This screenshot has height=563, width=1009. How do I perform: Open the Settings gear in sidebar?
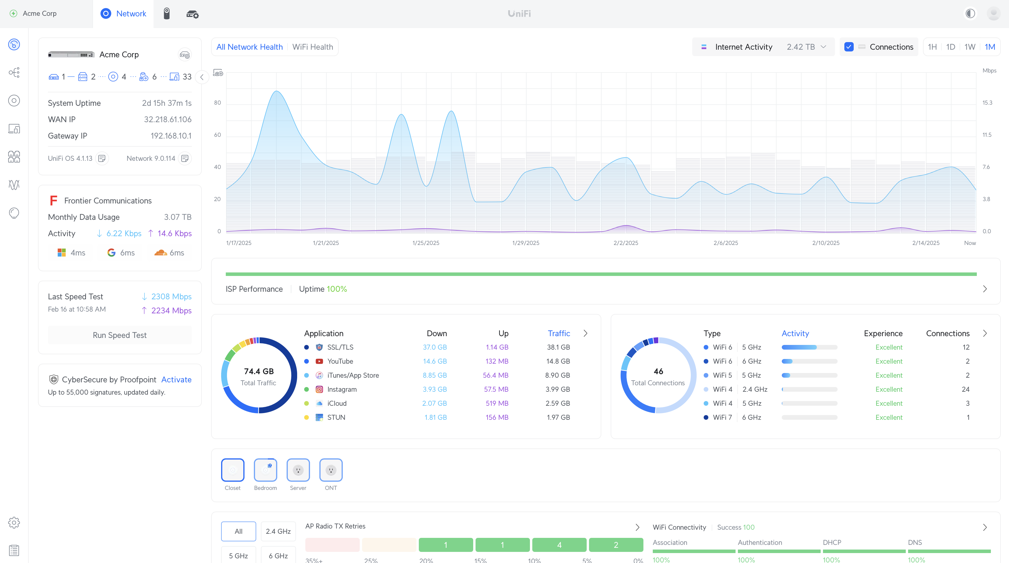(x=14, y=522)
